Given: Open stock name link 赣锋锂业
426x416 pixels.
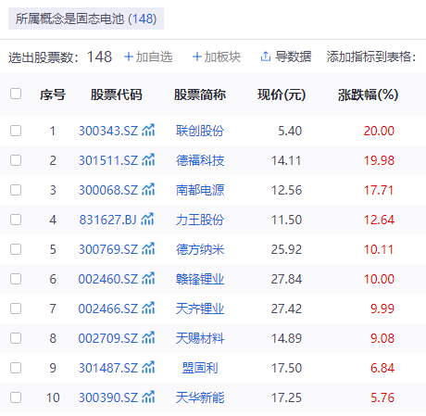Looking at the screenshot, I should coord(200,279).
